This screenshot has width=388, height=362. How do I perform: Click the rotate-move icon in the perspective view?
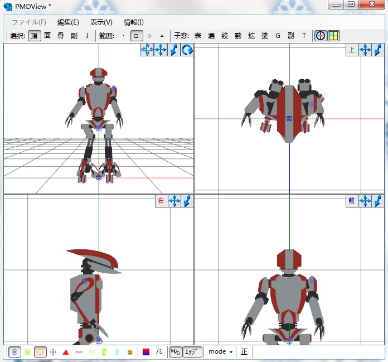[147, 50]
